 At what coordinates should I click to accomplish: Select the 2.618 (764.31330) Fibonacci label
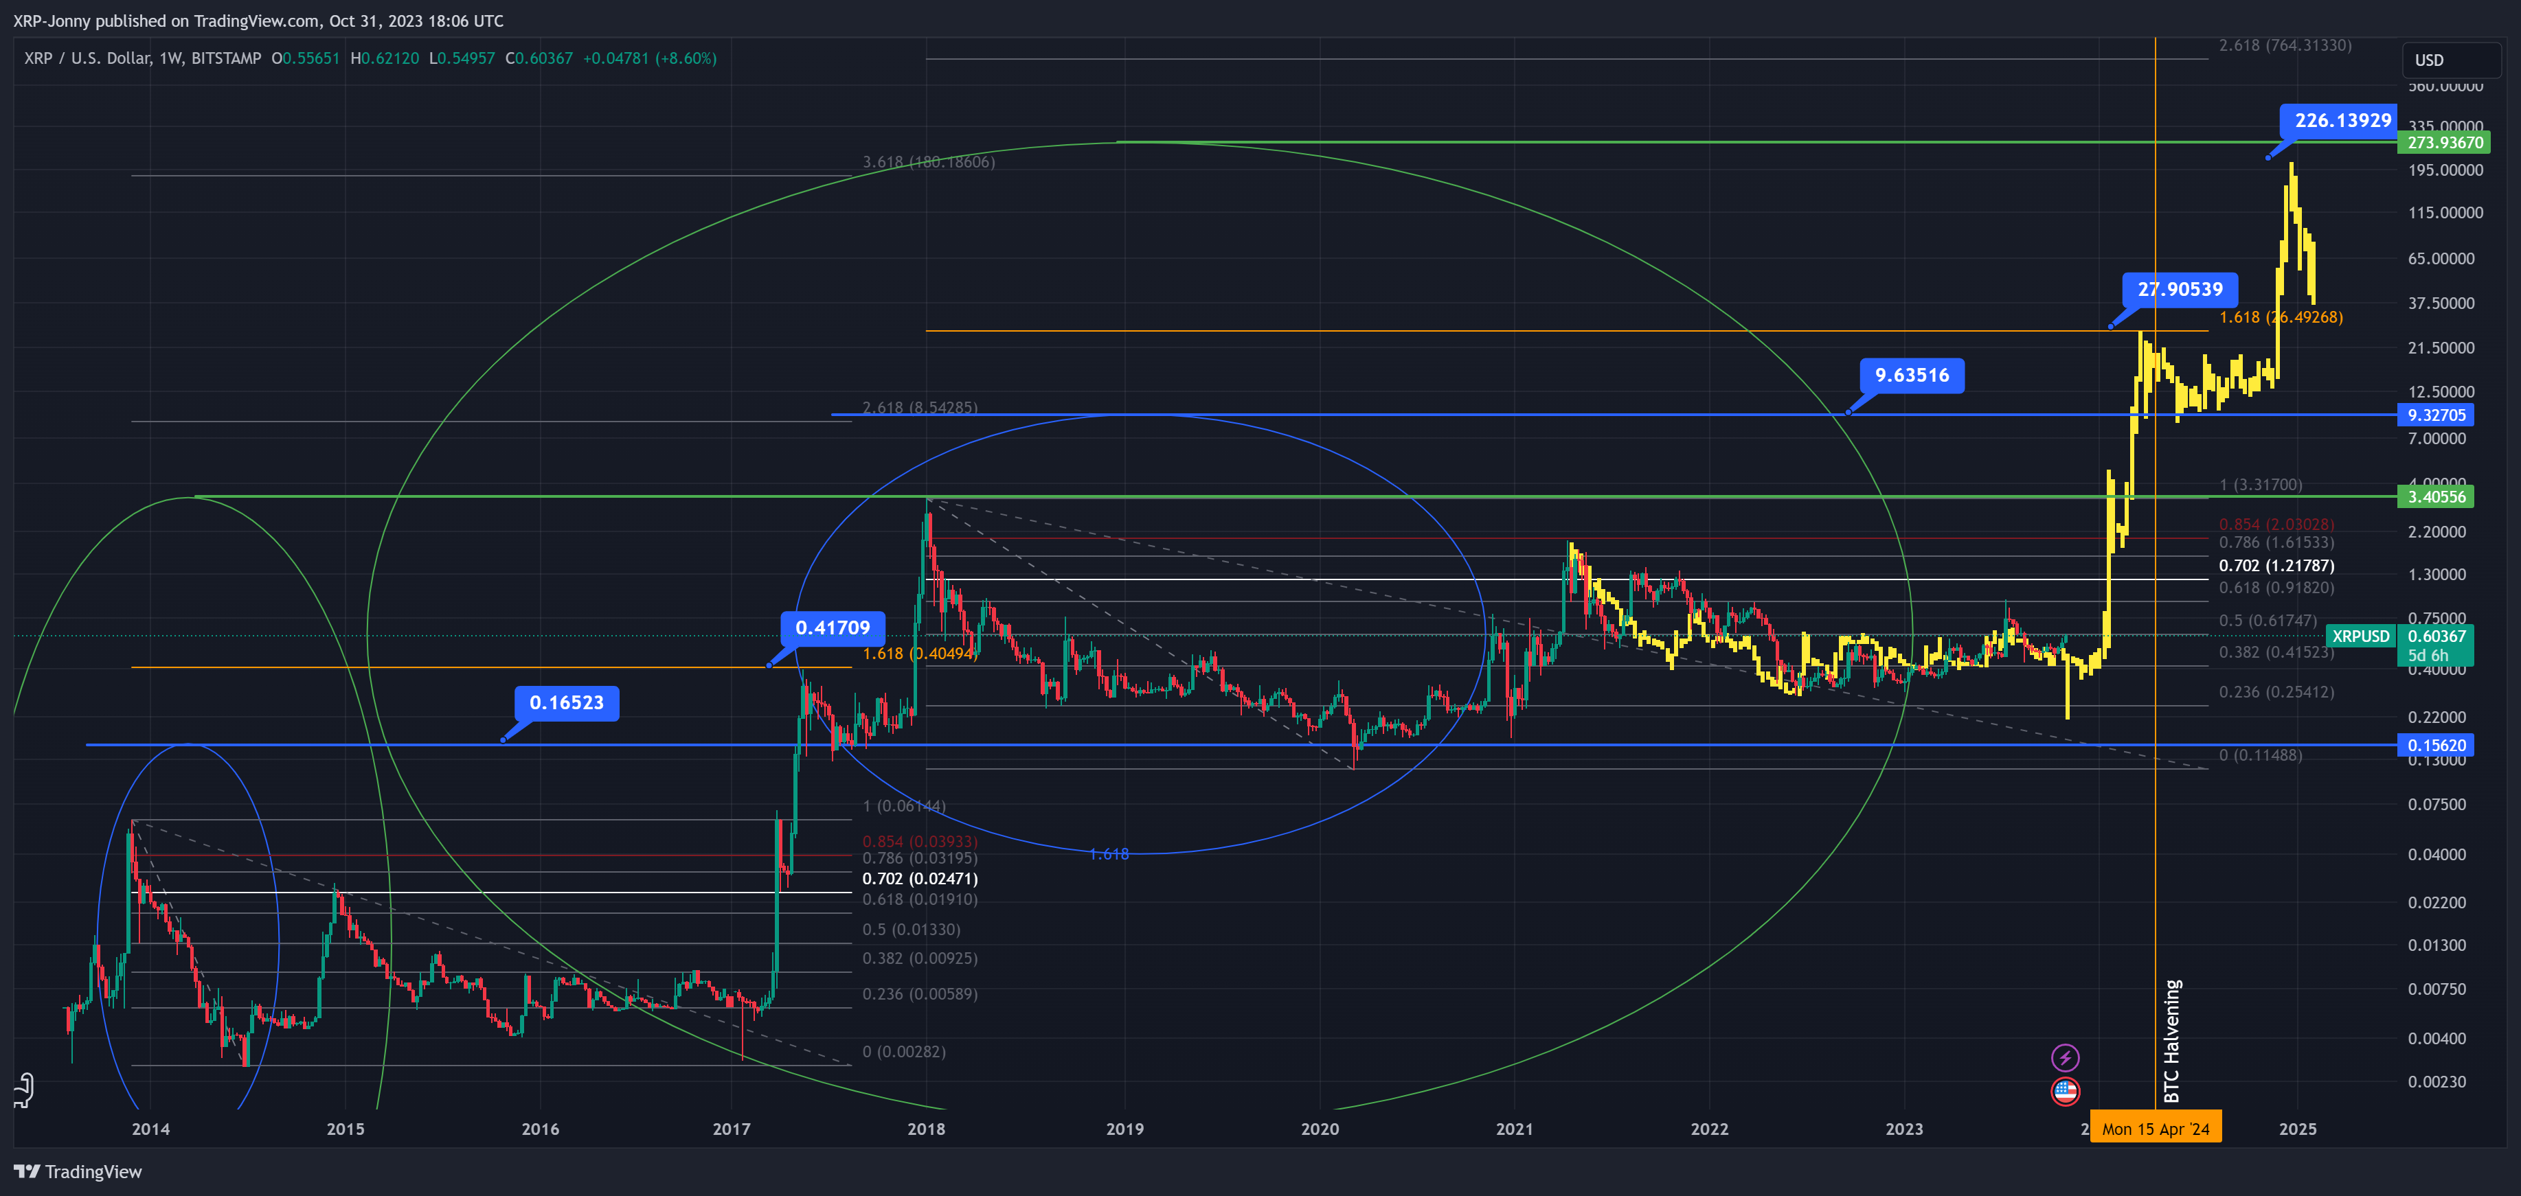(x=2285, y=46)
